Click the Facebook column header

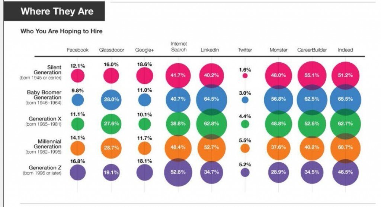tap(78, 50)
